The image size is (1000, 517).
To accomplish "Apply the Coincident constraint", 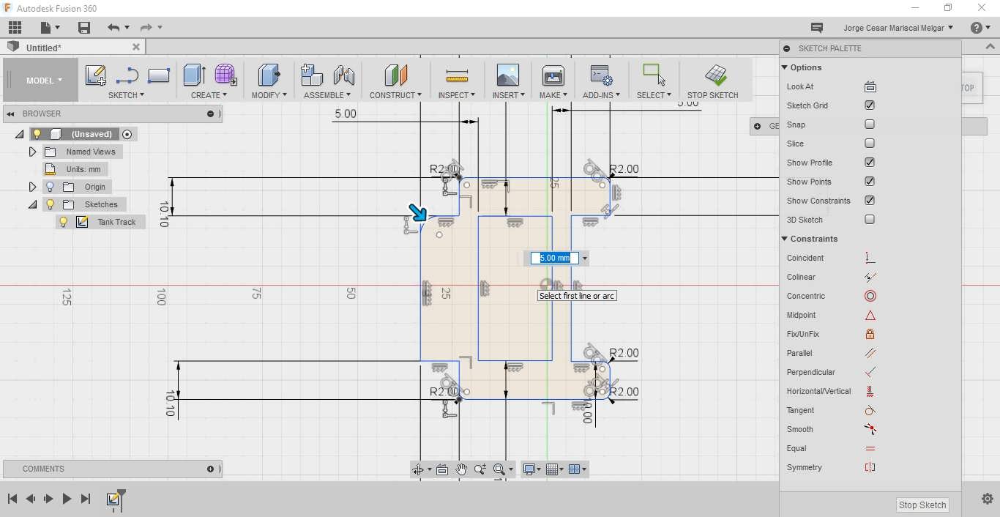I will tap(870, 258).
